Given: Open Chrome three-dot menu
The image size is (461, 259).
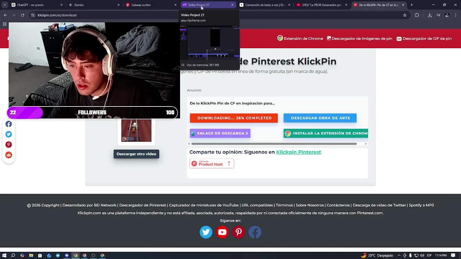Looking at the screenshot, I should click(x=456, y=15).
